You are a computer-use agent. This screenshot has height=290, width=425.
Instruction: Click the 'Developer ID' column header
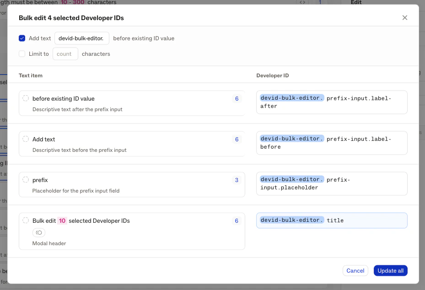[x=273, y=75]
